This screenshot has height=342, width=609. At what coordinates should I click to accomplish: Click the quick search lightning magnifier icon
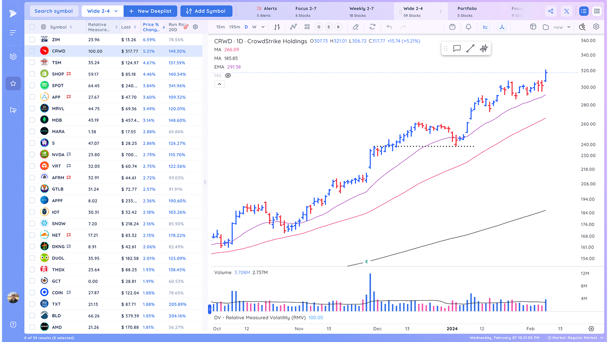[582, 27]
